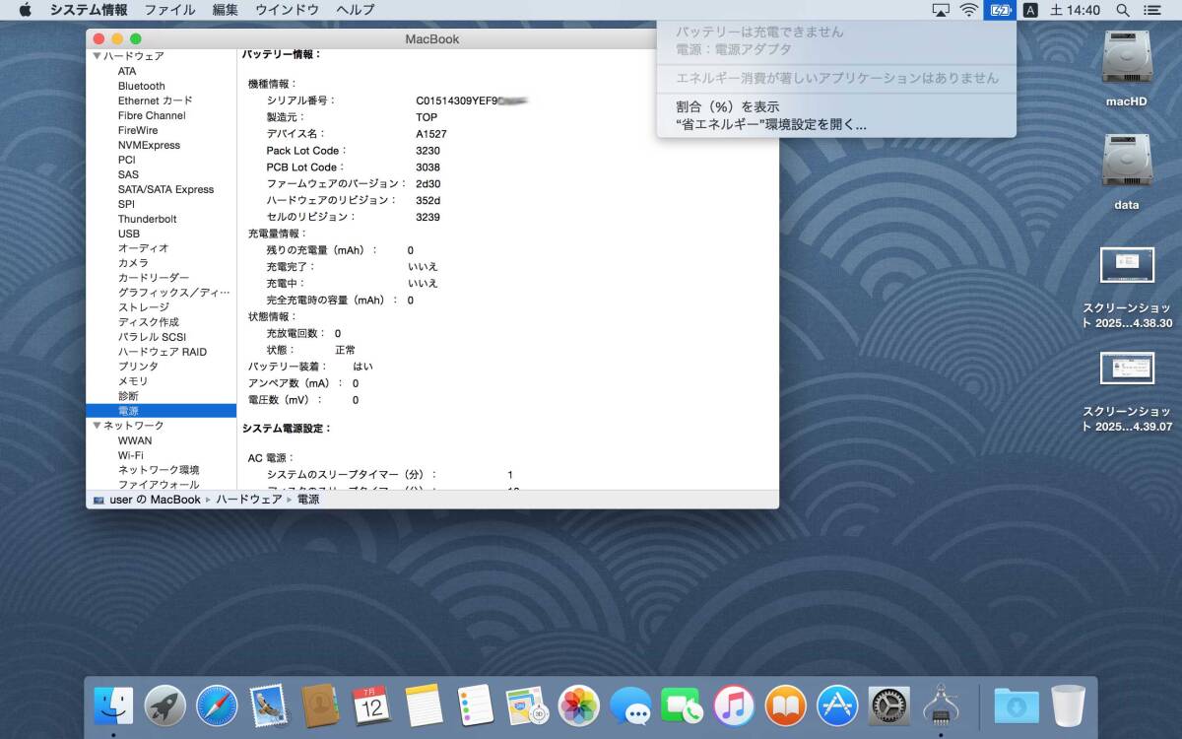Click System Information chip icon in Dock
Screen dimensions: 1182x739
tap(941, 705)
